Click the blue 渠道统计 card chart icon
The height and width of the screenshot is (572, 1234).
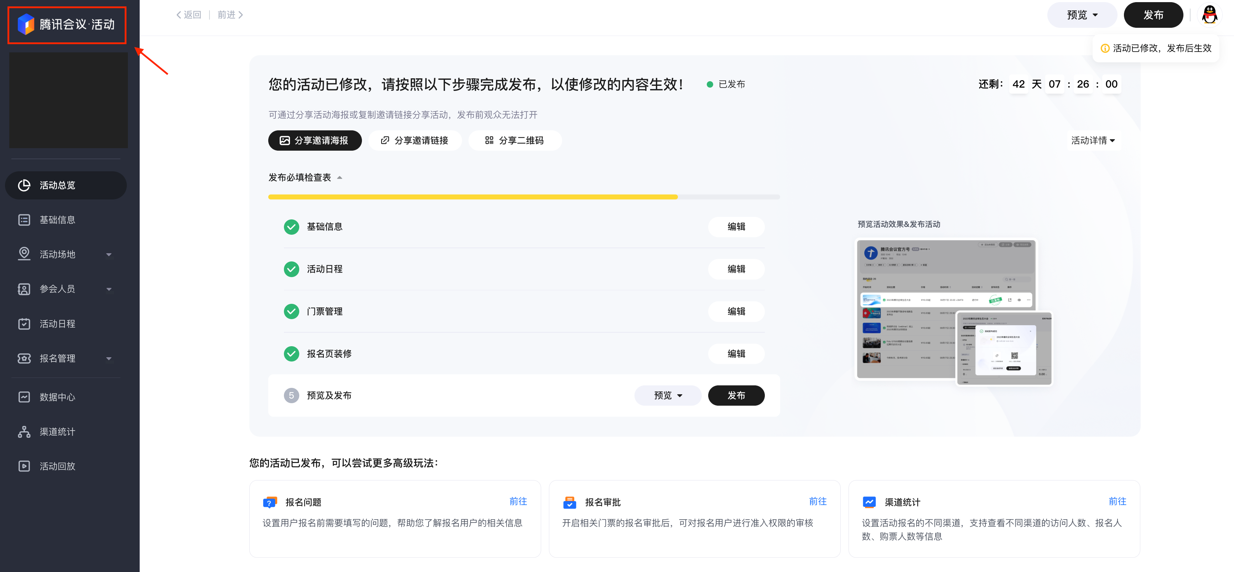(x=869, y=502)
